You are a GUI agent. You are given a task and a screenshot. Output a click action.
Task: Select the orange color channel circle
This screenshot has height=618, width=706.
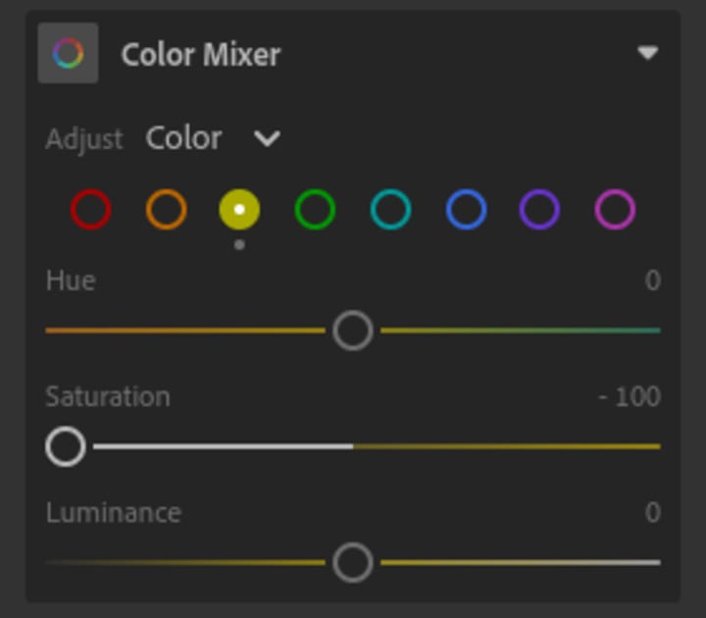tap(166, 210)
